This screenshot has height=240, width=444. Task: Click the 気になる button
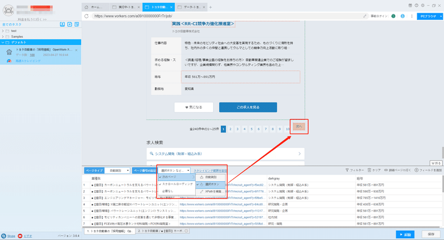(x=194, y=107)
